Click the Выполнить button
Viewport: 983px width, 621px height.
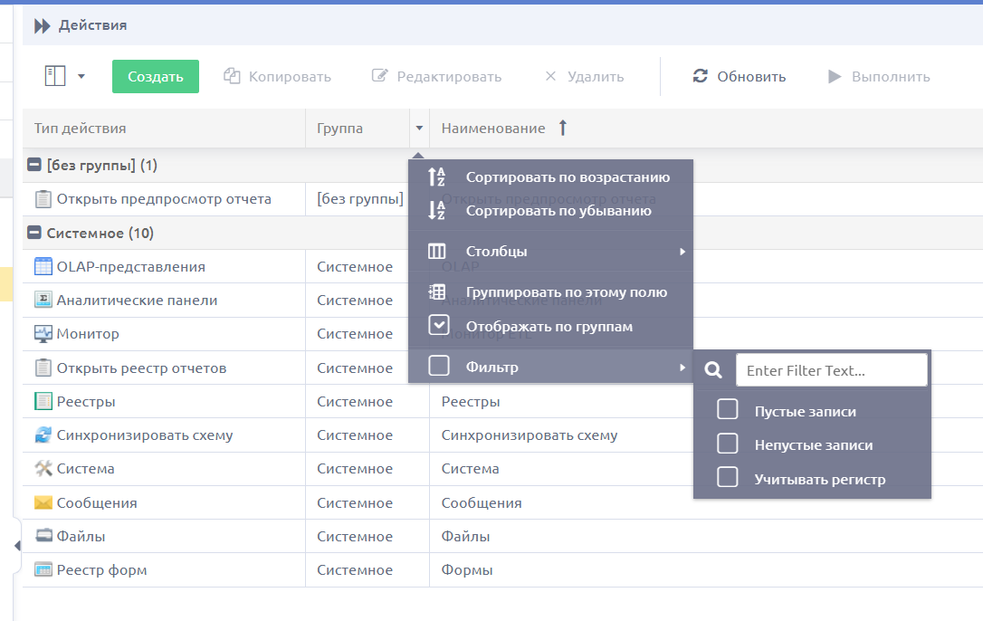tap(879, 77)
